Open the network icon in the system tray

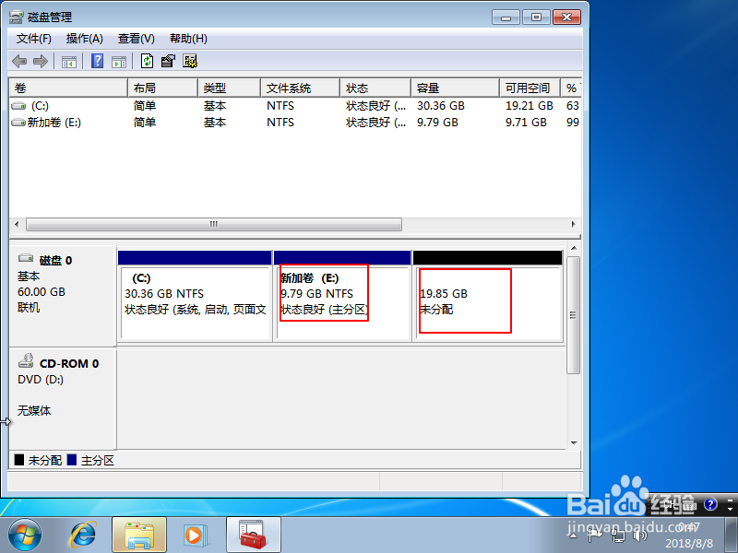(618, 535)
